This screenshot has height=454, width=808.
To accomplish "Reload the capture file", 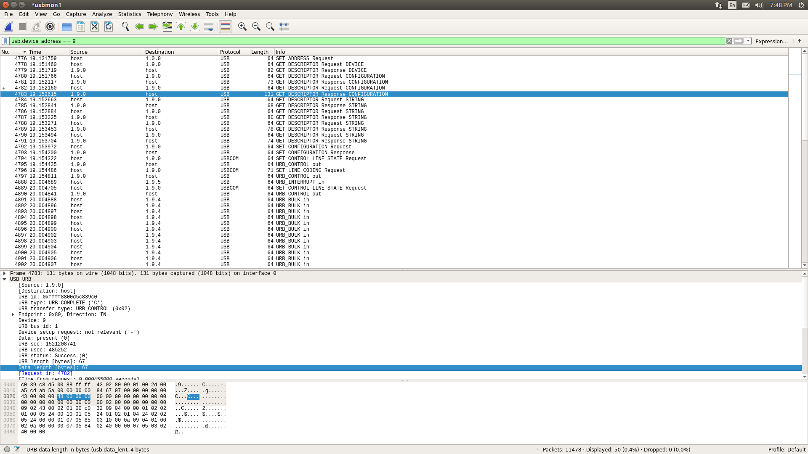I will (108, 26).
